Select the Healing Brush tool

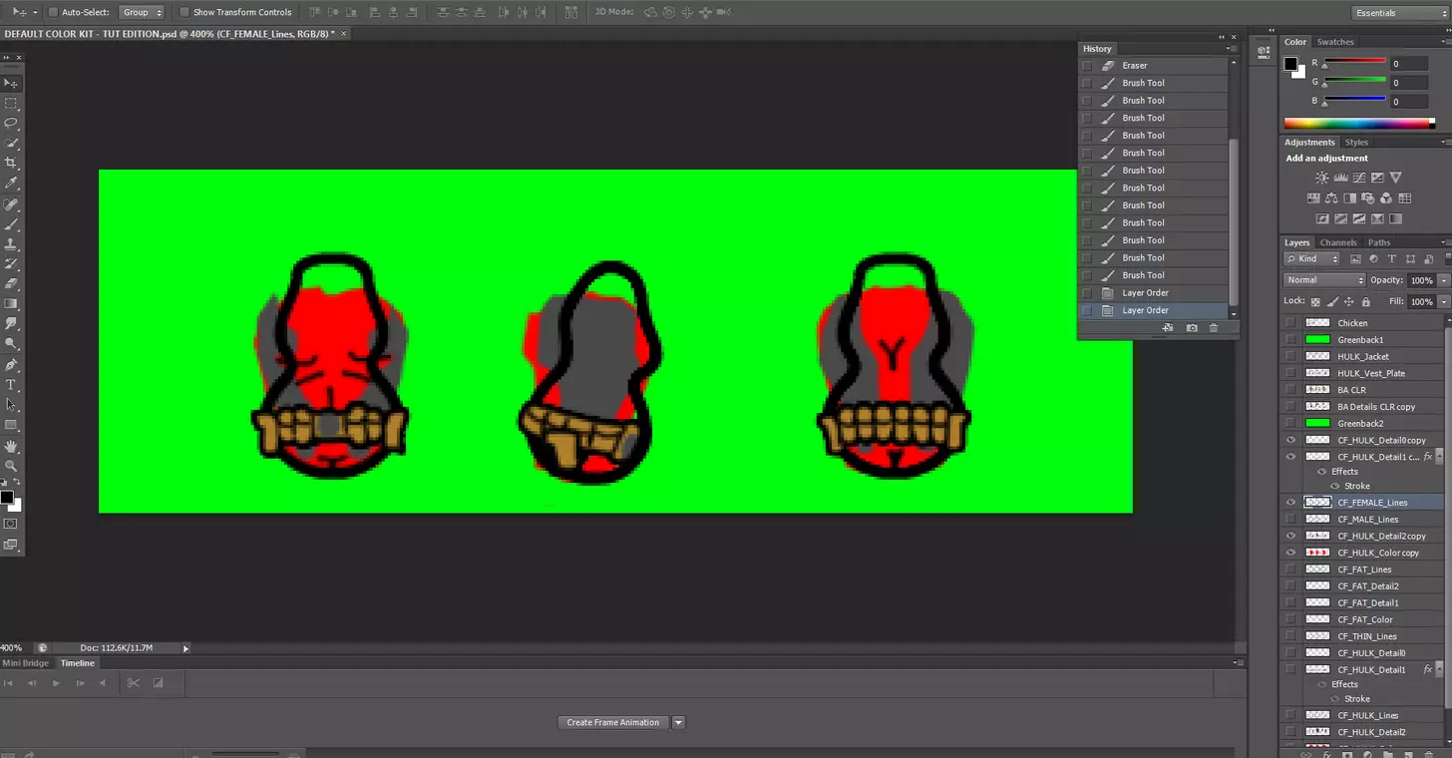pyautogui.click(x=12, y=204)
